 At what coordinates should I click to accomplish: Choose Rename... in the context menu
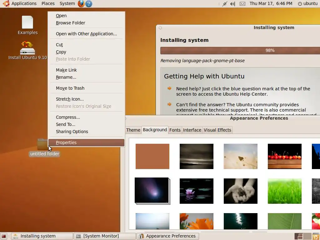[x=86, y=77]
